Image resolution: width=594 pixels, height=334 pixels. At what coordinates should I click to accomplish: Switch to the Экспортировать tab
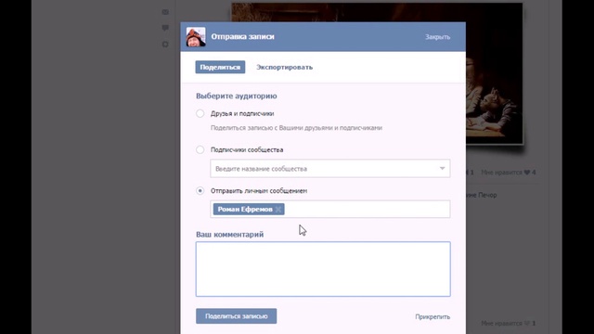[285, 67]
